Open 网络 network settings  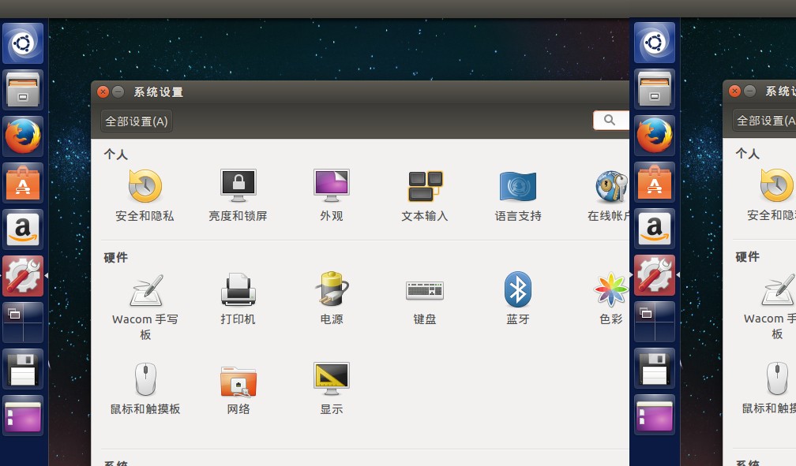[238, 390]
